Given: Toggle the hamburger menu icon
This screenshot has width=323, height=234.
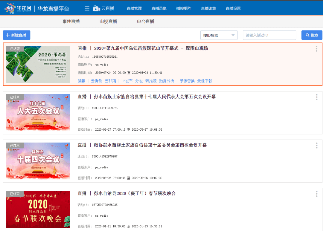Looking at the screenshot, I should click(87, 8).
